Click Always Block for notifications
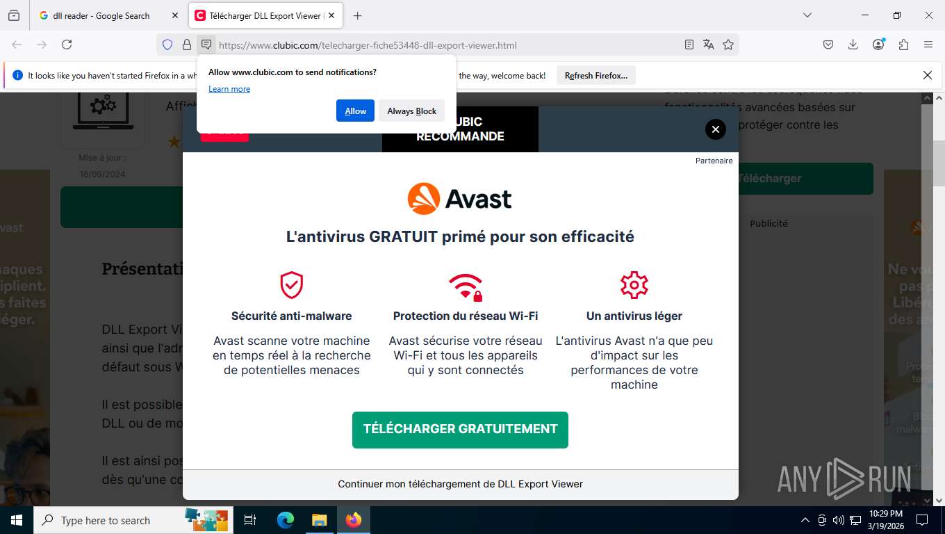 (x=411, y=111)
